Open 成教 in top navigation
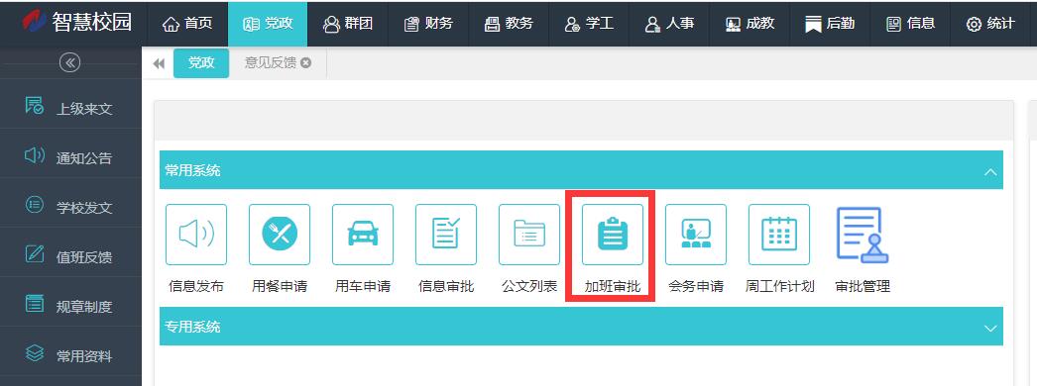 pyautogui.click(x=749, y=24)
